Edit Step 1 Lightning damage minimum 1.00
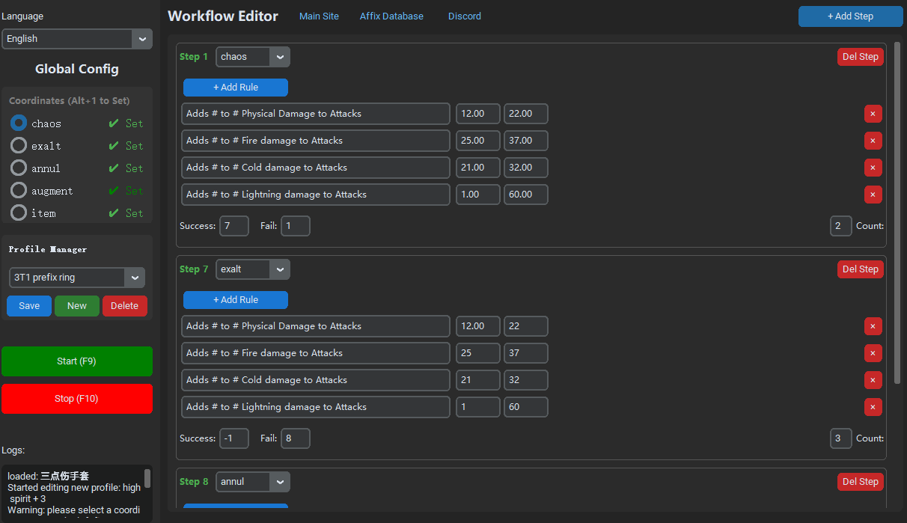The height and width of the screenshot is (523, 907). (478, 195)
